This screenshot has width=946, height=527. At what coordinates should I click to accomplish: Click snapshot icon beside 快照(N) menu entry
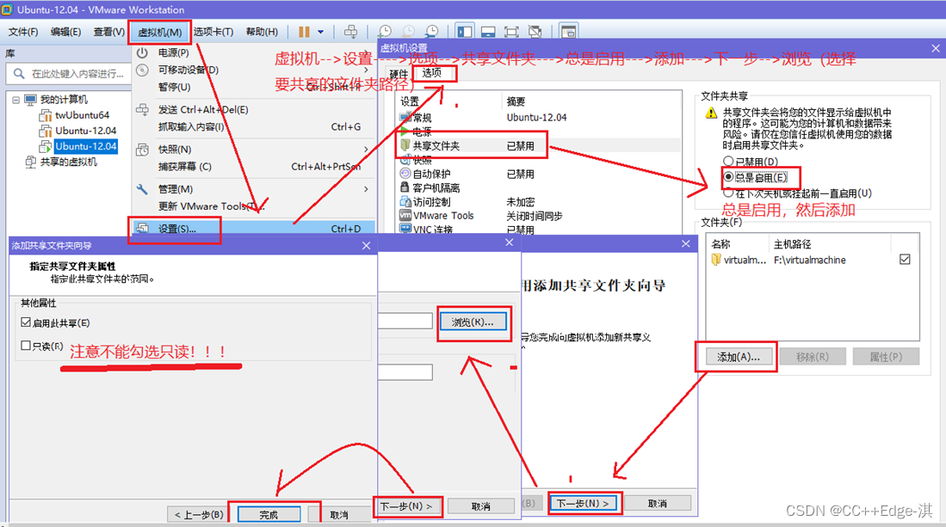pyautogui.click(x=142, y=150)
